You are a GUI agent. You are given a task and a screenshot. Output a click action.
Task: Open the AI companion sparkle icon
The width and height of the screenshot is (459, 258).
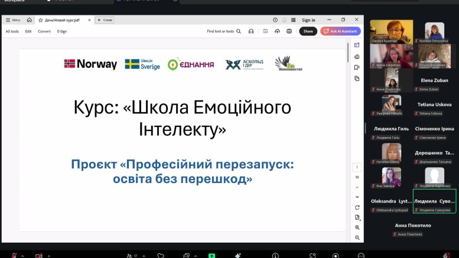pyautogui.click(x=237, y=256)
